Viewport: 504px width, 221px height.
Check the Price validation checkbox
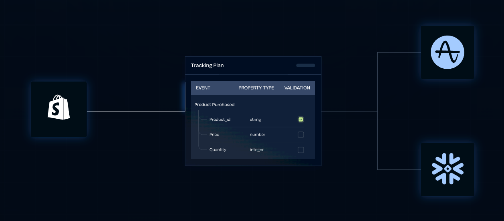click(x=301, y=135)
